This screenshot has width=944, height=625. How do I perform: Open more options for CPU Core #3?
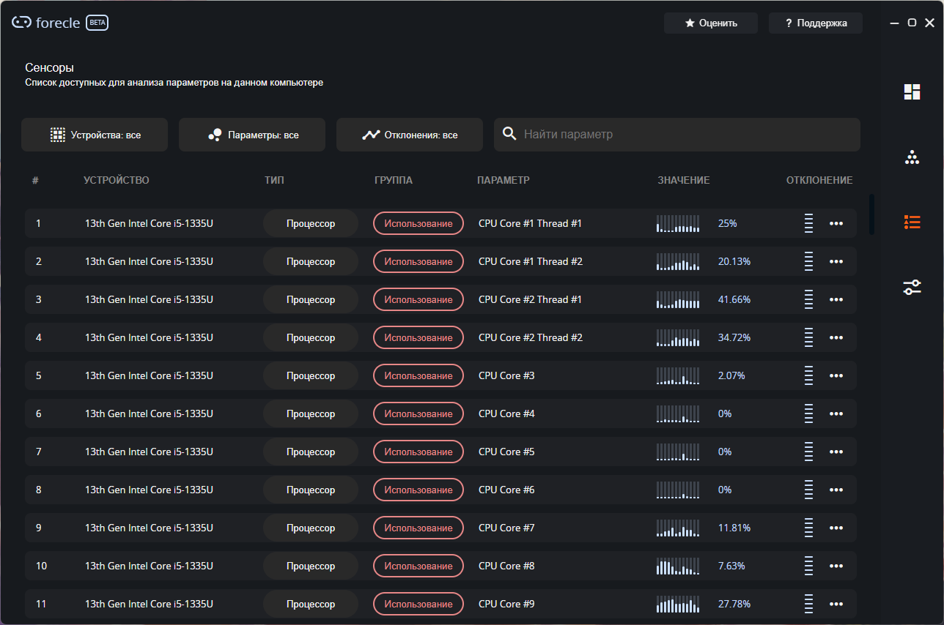tap(836, 375)
